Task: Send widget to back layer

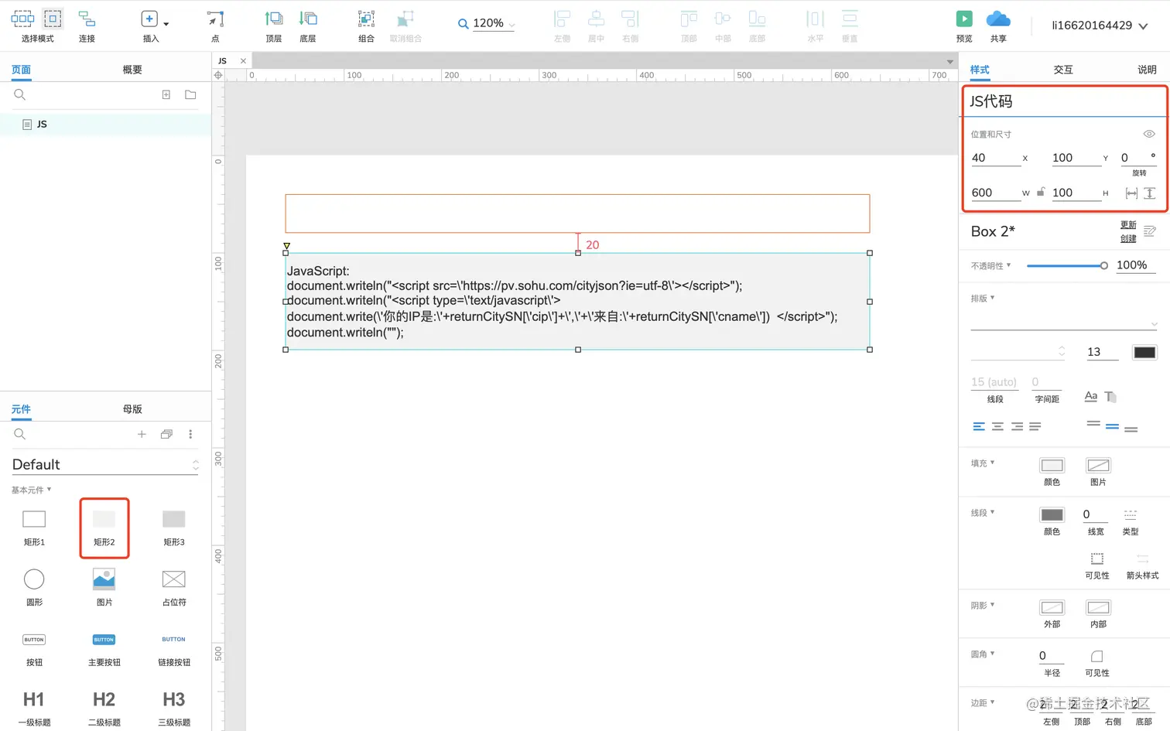Action: point(308,26)
